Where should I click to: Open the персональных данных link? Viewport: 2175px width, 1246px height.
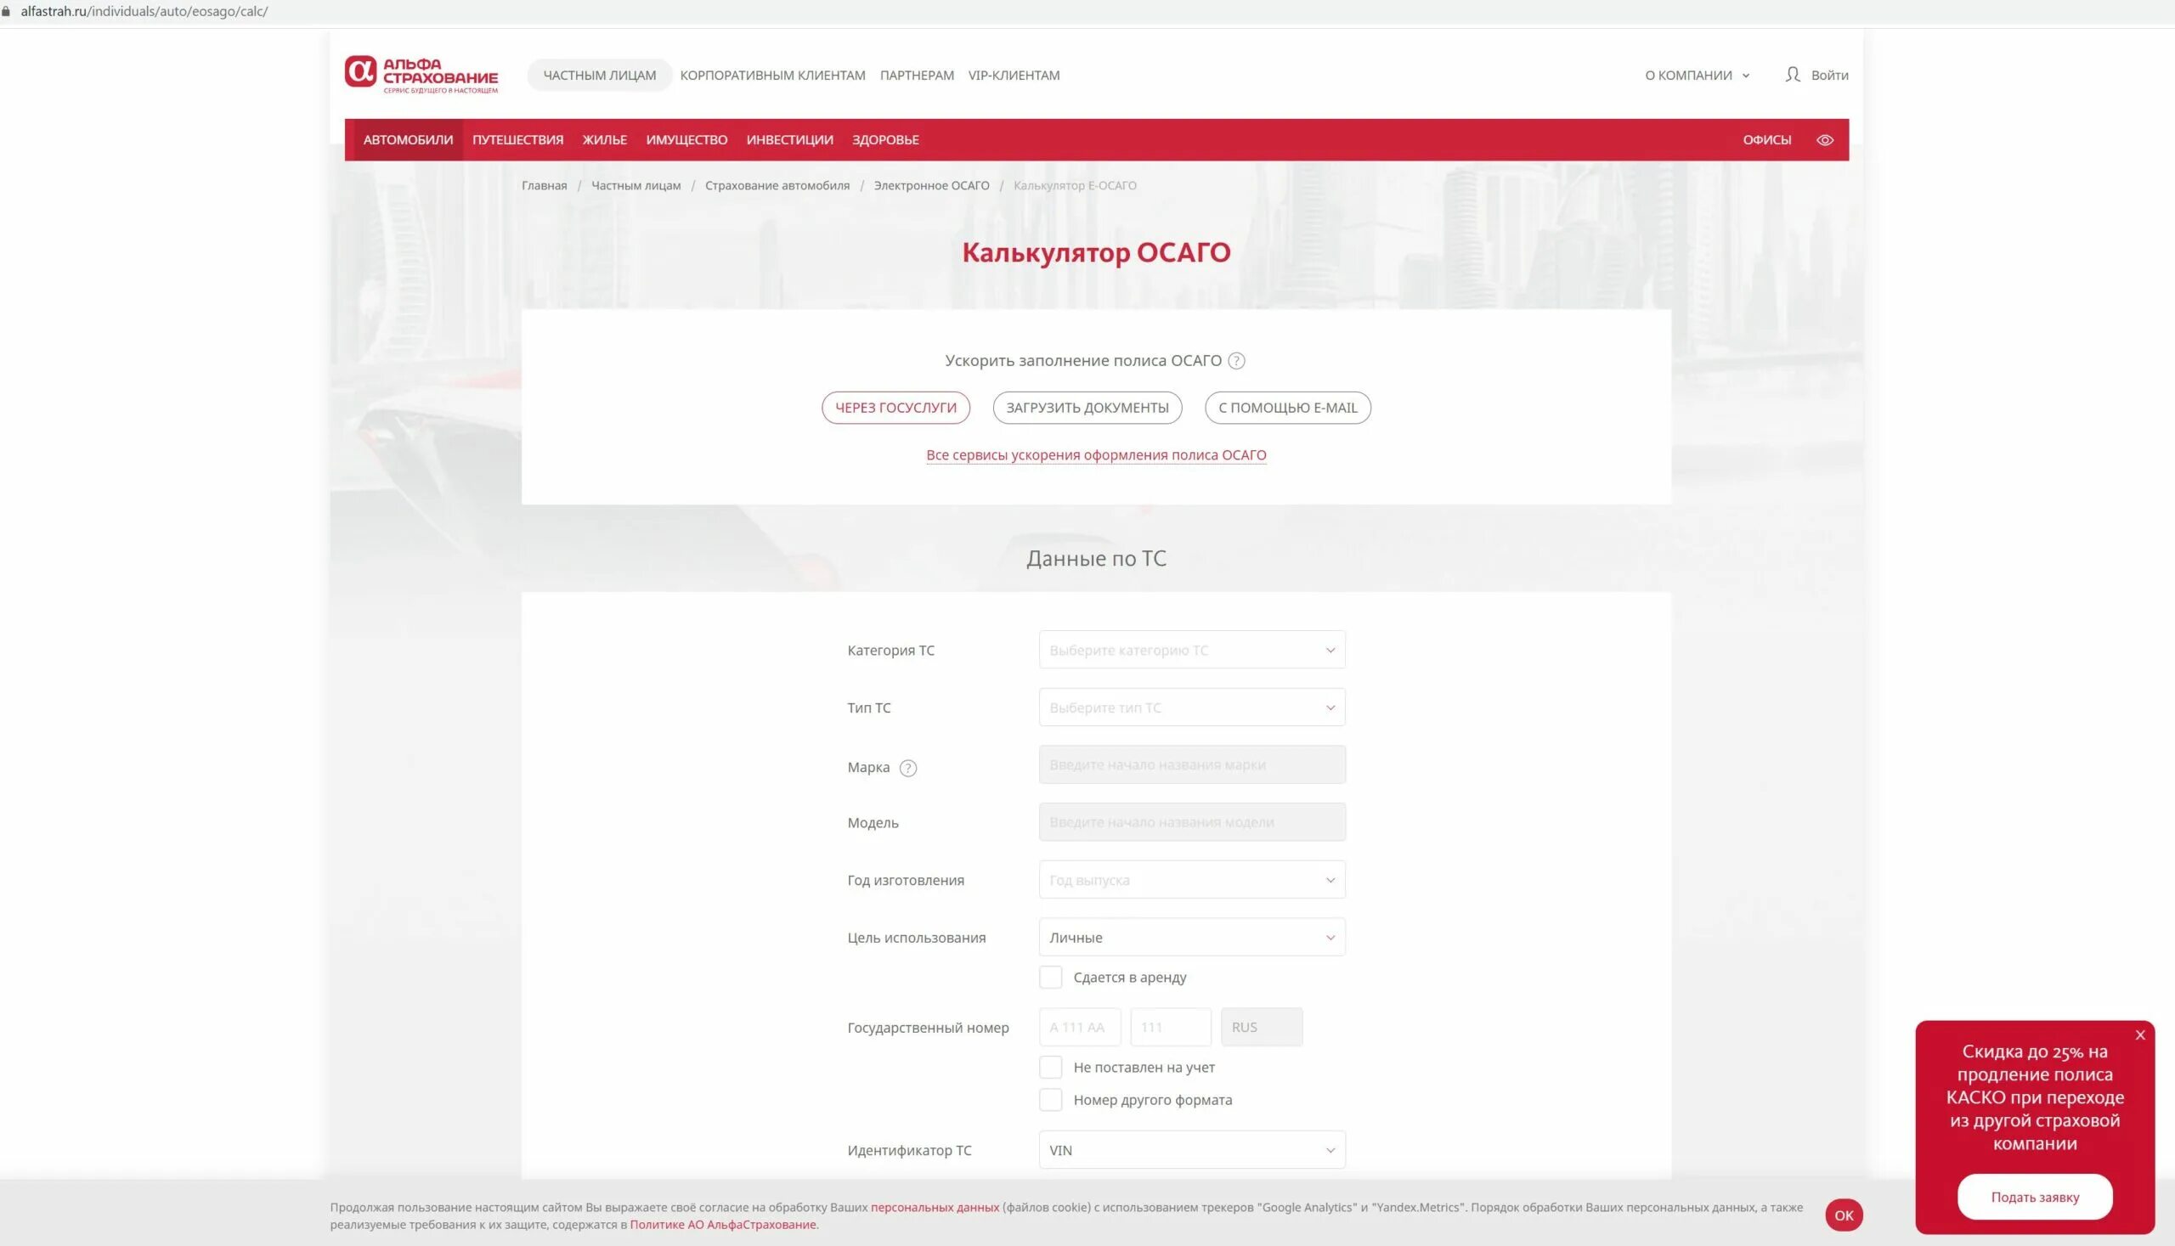click(x=935, y=1208)
